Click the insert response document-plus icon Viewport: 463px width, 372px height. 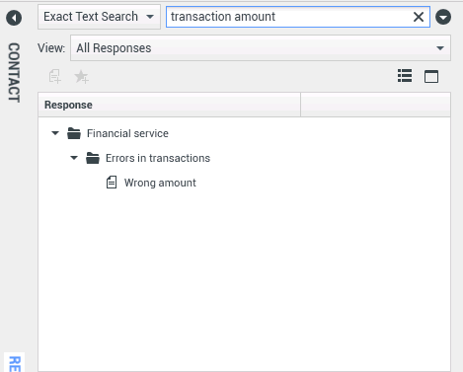tap(55, 77)
